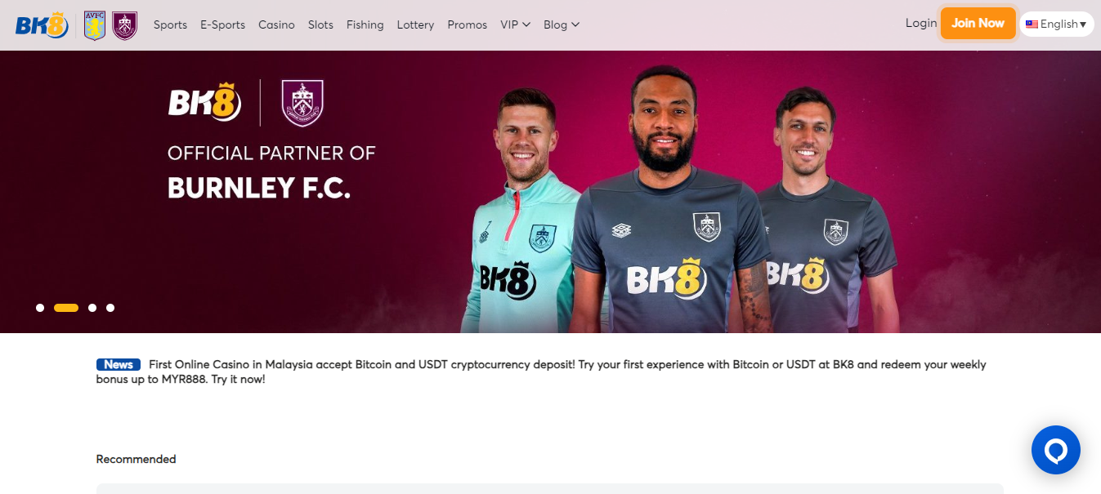Click the BK8 logo in the header

point(43,25)
